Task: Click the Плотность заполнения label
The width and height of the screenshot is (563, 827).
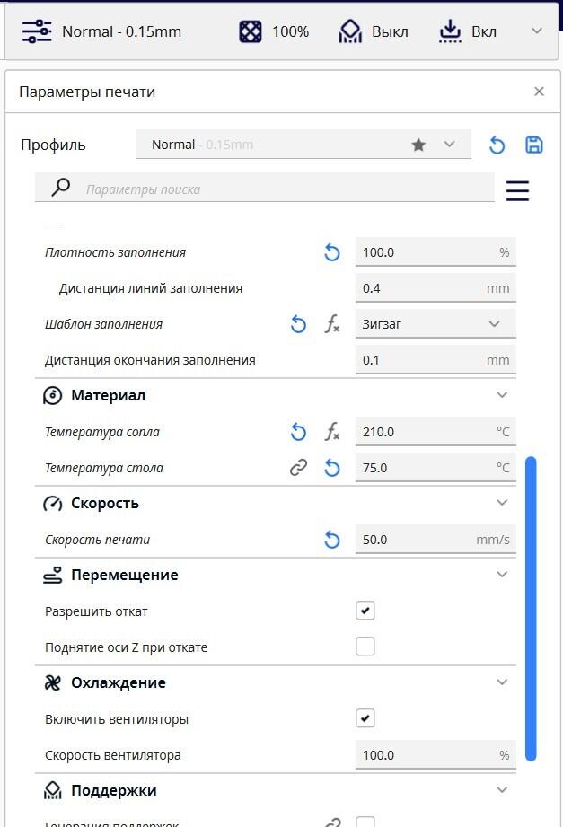Action: click(116, 252)
